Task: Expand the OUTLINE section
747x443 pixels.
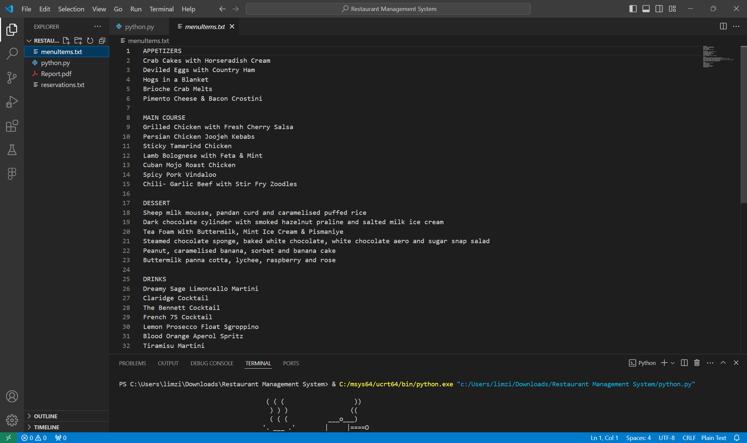Action: pos(46,416)
